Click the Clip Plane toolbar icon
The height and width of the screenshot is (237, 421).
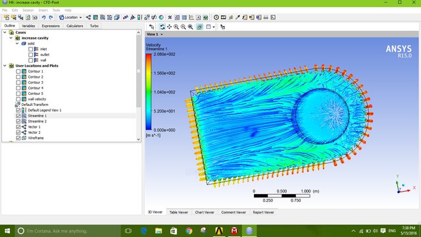154,18
